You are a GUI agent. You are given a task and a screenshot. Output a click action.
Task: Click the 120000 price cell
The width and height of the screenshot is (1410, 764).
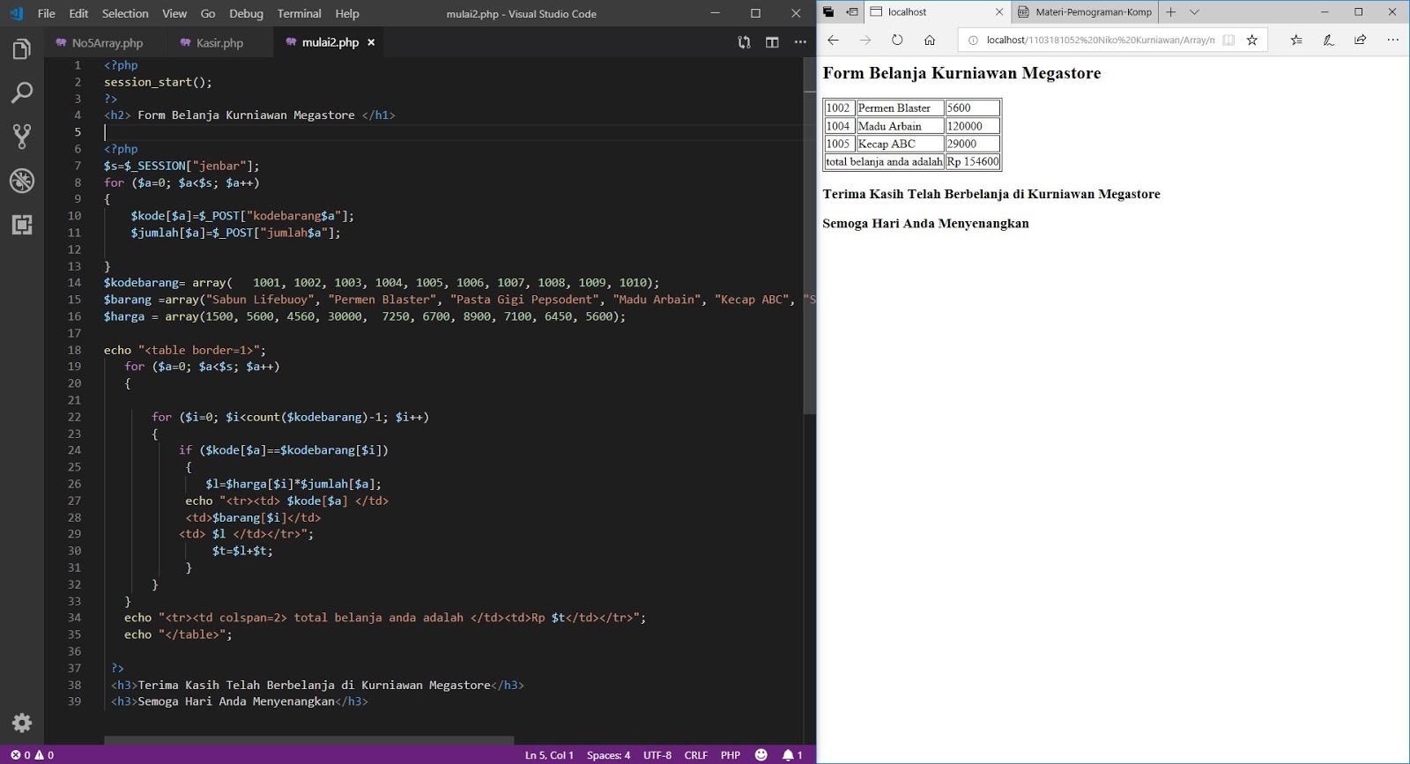coord(973,126)
